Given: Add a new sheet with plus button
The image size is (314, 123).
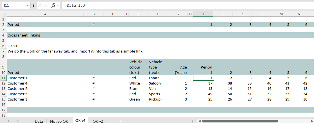Looking at the screenshot, I should tap(120, 121).
